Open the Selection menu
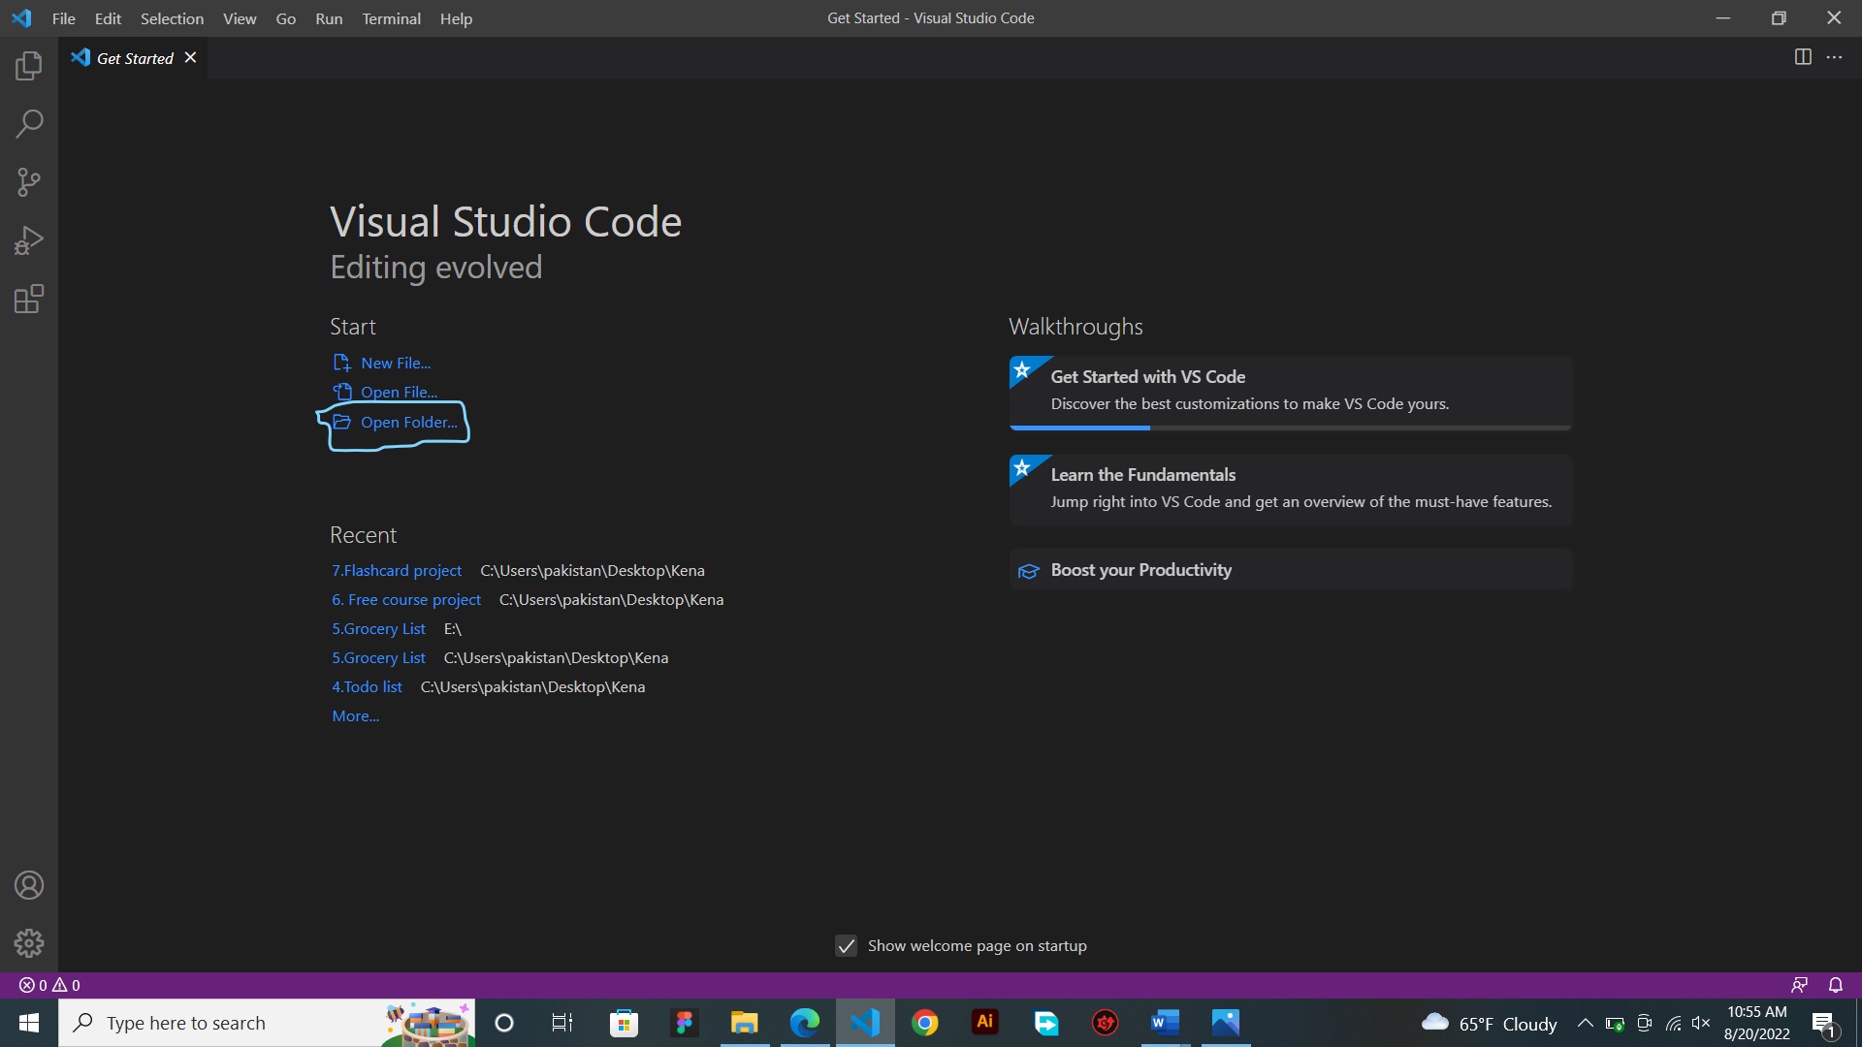The height and width of the screenshot is (1047, 1862). pyautogui.click(x=172, y=18)
